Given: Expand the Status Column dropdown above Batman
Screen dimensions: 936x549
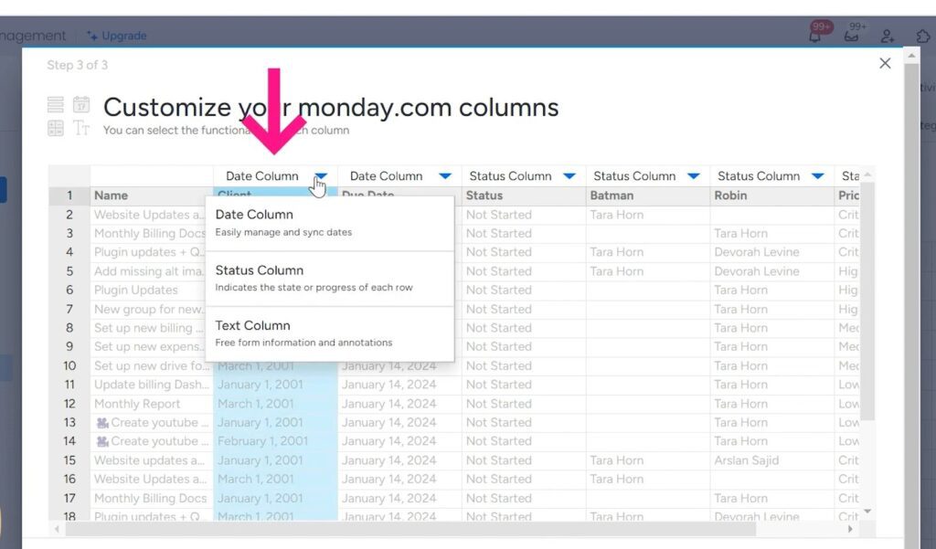Looking at the screenshot, I should [694, 175].
